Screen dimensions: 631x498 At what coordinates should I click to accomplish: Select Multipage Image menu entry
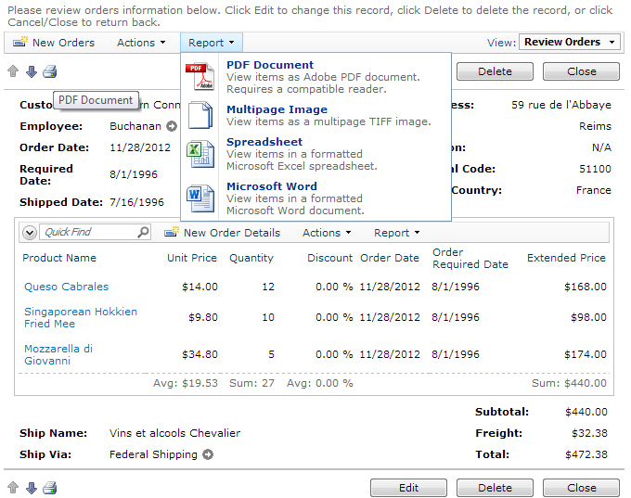pos(315,115)
